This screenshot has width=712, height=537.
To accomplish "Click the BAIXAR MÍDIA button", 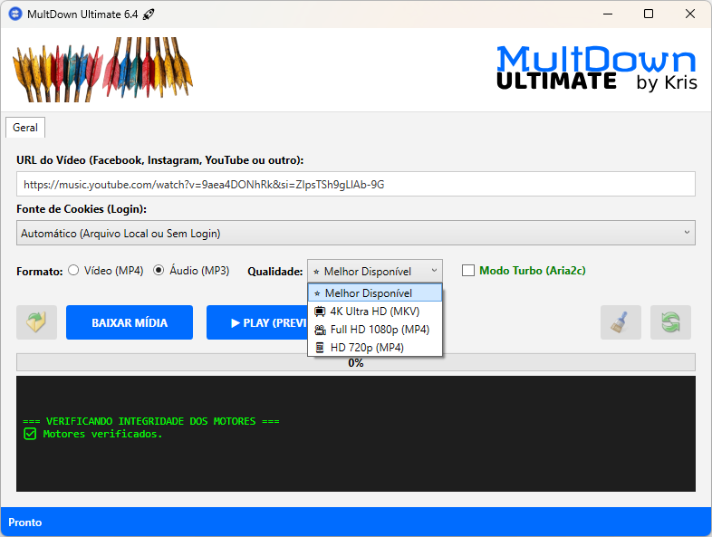I will [x=130, y=322].
